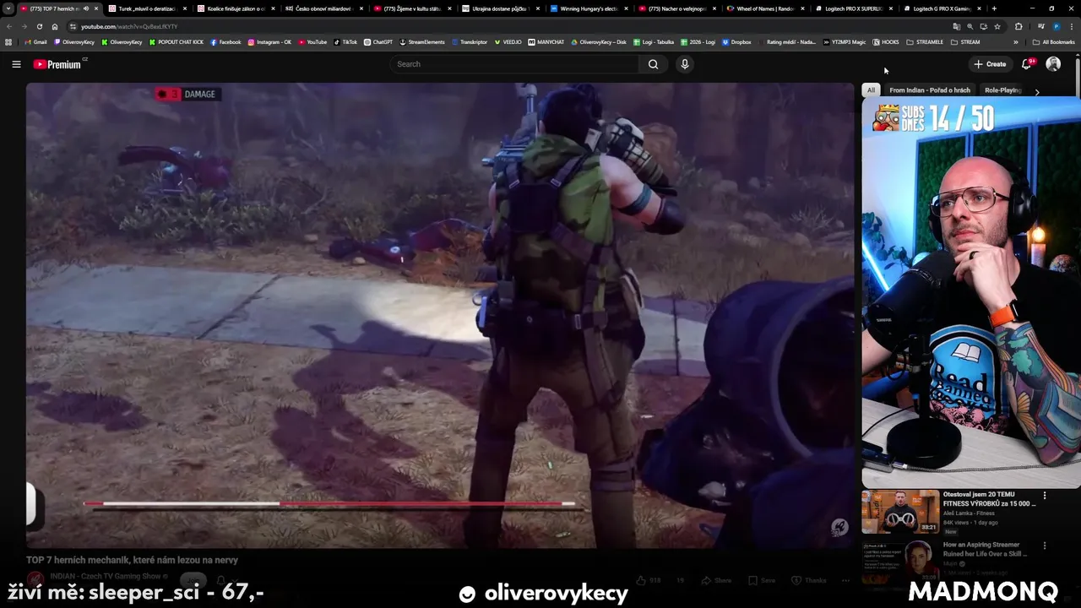Start voice search with microphone icon

click(685, 64)
